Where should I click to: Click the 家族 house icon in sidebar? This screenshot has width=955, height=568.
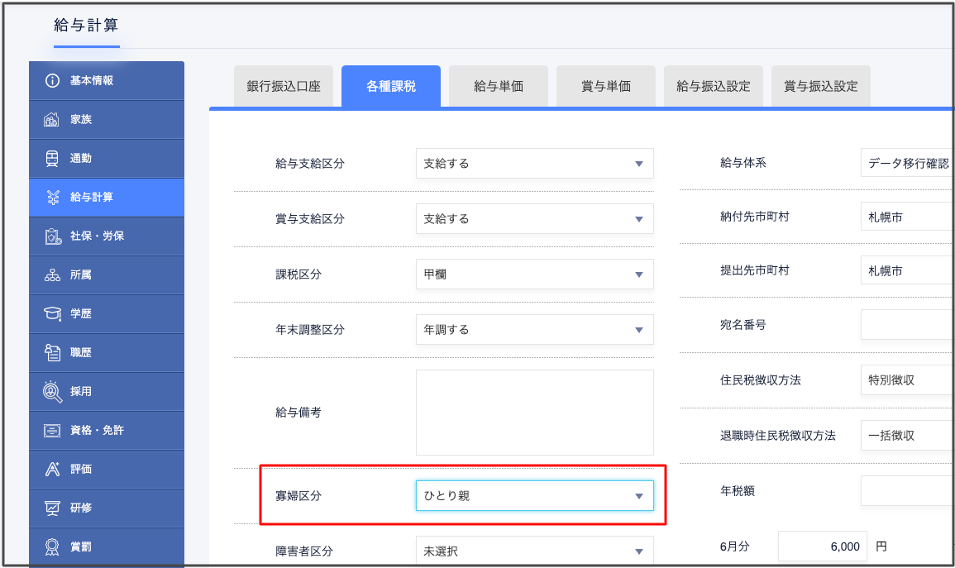pyautogui.click(x=53, y=120)
